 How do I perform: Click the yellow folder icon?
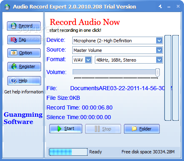coord(134,129)
